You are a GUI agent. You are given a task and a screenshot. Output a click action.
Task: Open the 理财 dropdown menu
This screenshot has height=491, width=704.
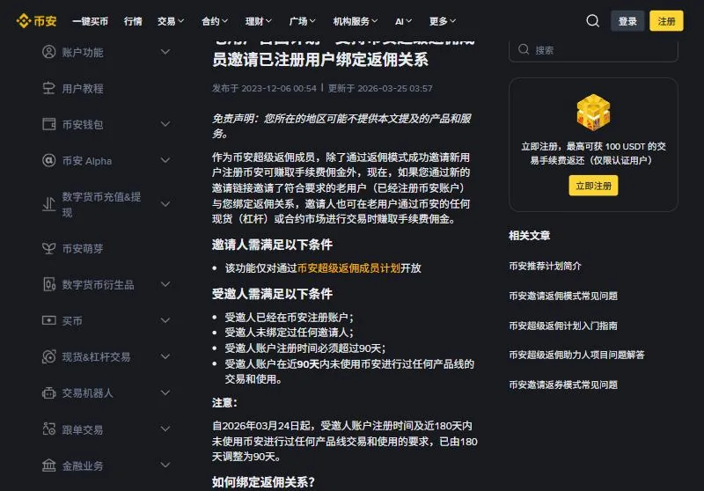[259, 21]
